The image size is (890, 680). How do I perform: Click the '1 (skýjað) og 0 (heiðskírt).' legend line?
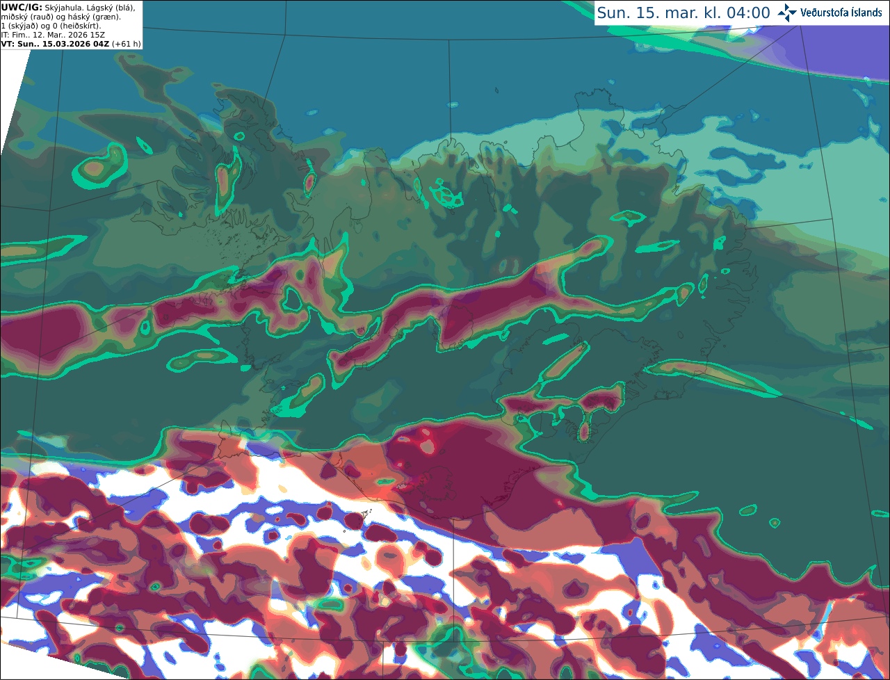pos(51,26)
